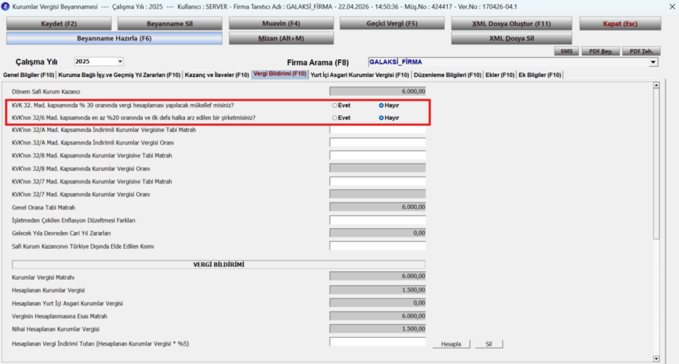Click Hesaplanan Vergi İndirimi Tutarı input field
This screenshot has width=679, height=364.
(377, 342)
